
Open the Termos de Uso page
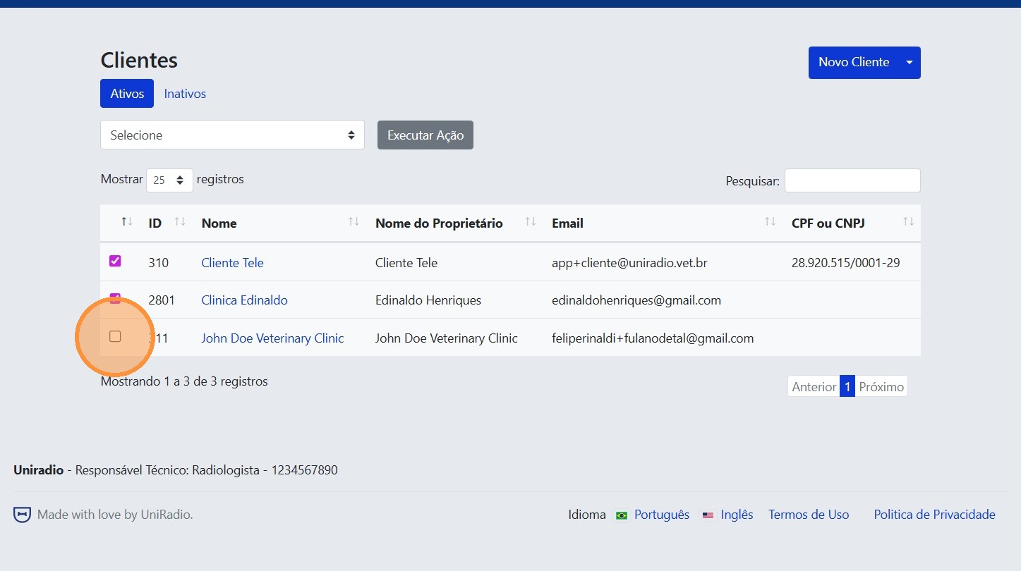point(809,514)
